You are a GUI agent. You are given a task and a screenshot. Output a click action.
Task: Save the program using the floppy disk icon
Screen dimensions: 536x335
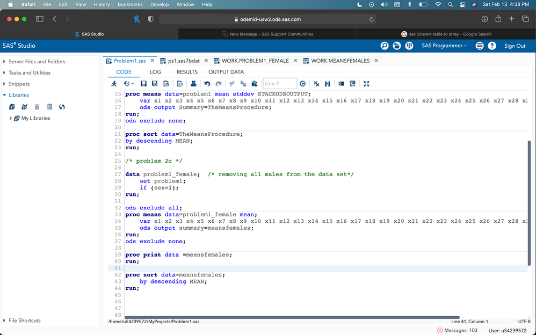(143, 84)
